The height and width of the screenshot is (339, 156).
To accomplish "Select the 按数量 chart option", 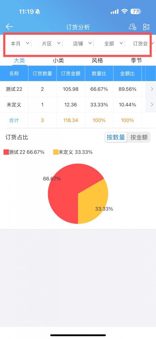I will tap(116, 137).
